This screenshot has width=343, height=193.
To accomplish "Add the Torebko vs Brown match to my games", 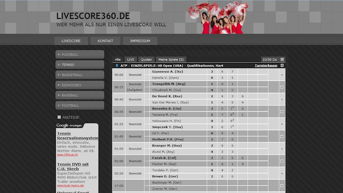I will click(x=282, y=173).
